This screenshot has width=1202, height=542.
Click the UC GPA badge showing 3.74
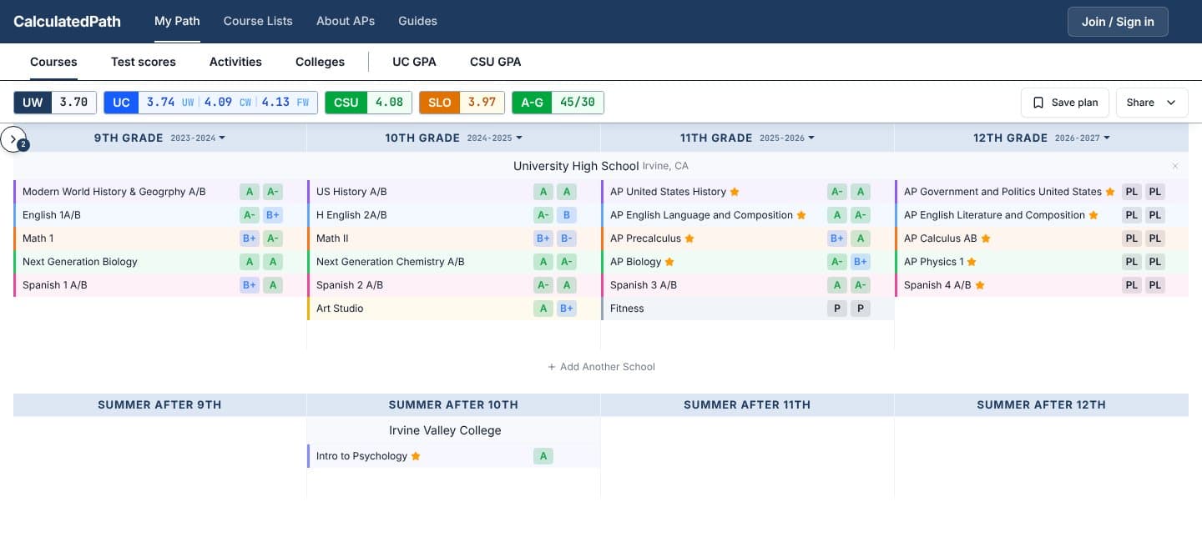pyautogui.click(x=211, y=103)
